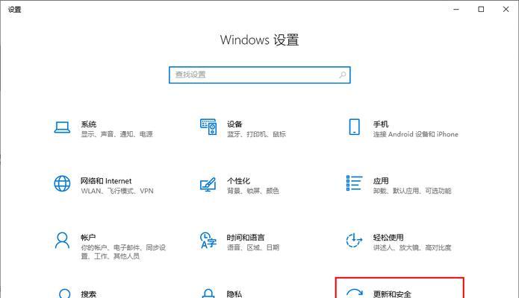Select the 设备 heading text
Screen dimensions: 519x298
[234, 124]
